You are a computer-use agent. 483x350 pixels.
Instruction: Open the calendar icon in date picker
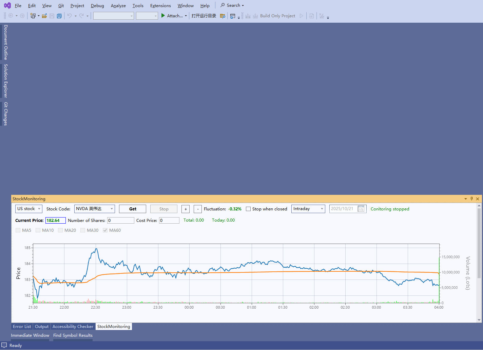pos(361,209)
